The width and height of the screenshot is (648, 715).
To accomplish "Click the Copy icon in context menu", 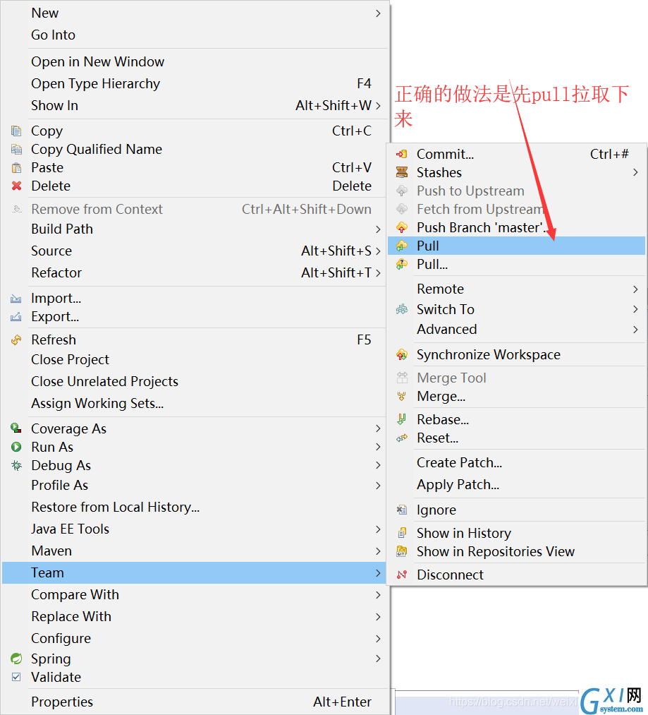I will [x=16, y=131].
